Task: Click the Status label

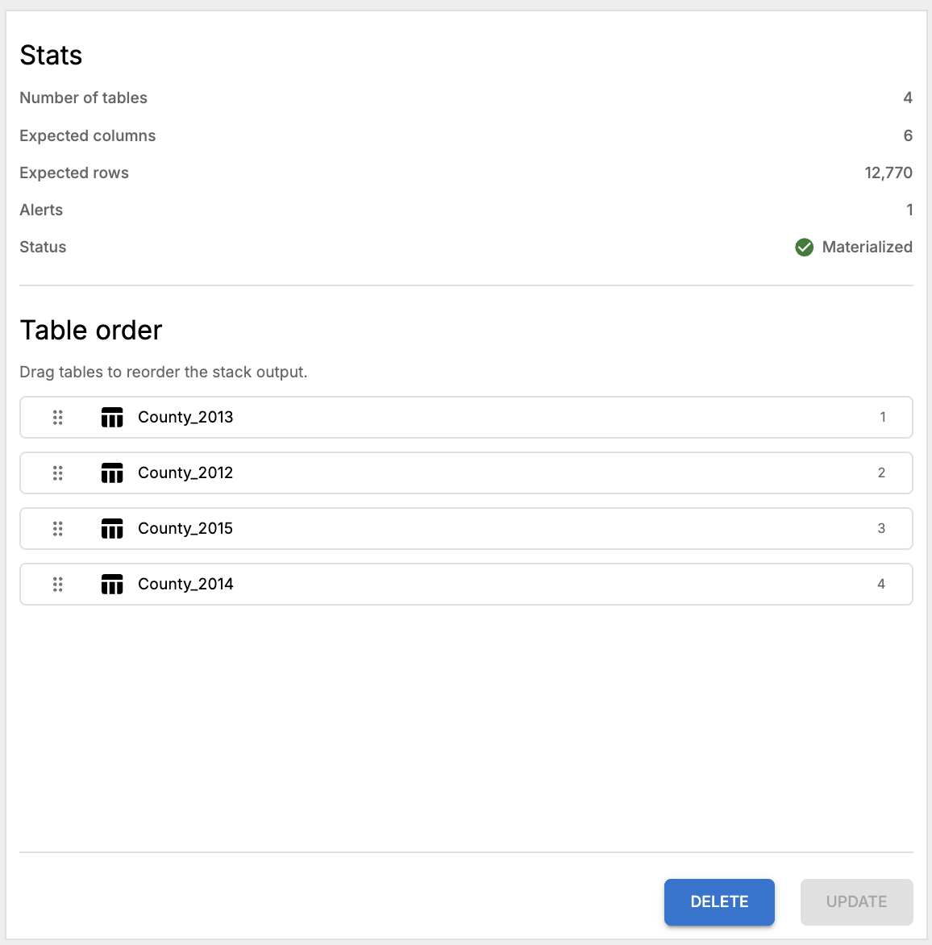Action: tap(43, 247)
